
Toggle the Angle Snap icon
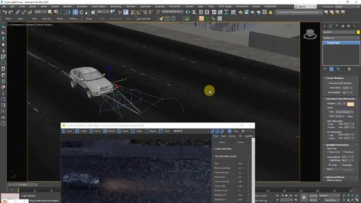click(x=139, y=12)
